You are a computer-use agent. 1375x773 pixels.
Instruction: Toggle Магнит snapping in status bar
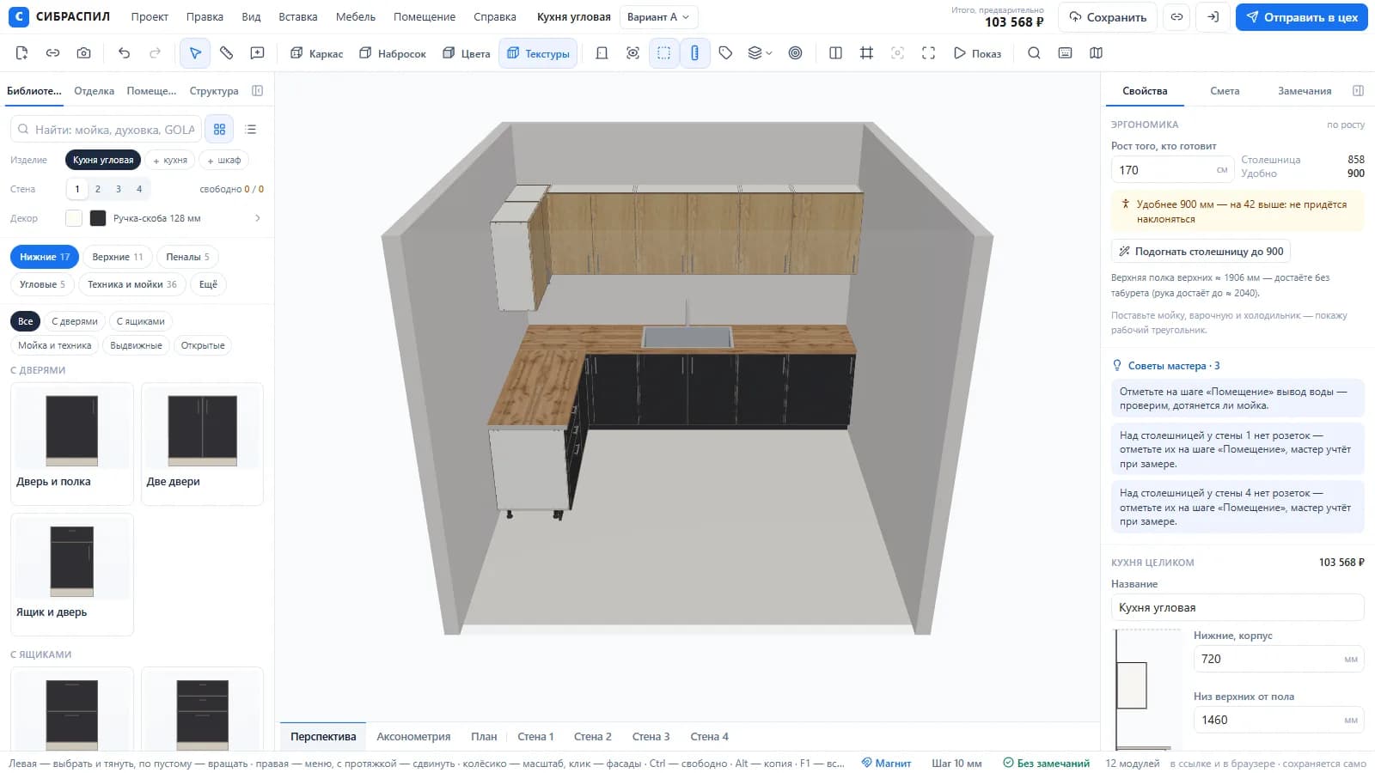tap(886, 764)
